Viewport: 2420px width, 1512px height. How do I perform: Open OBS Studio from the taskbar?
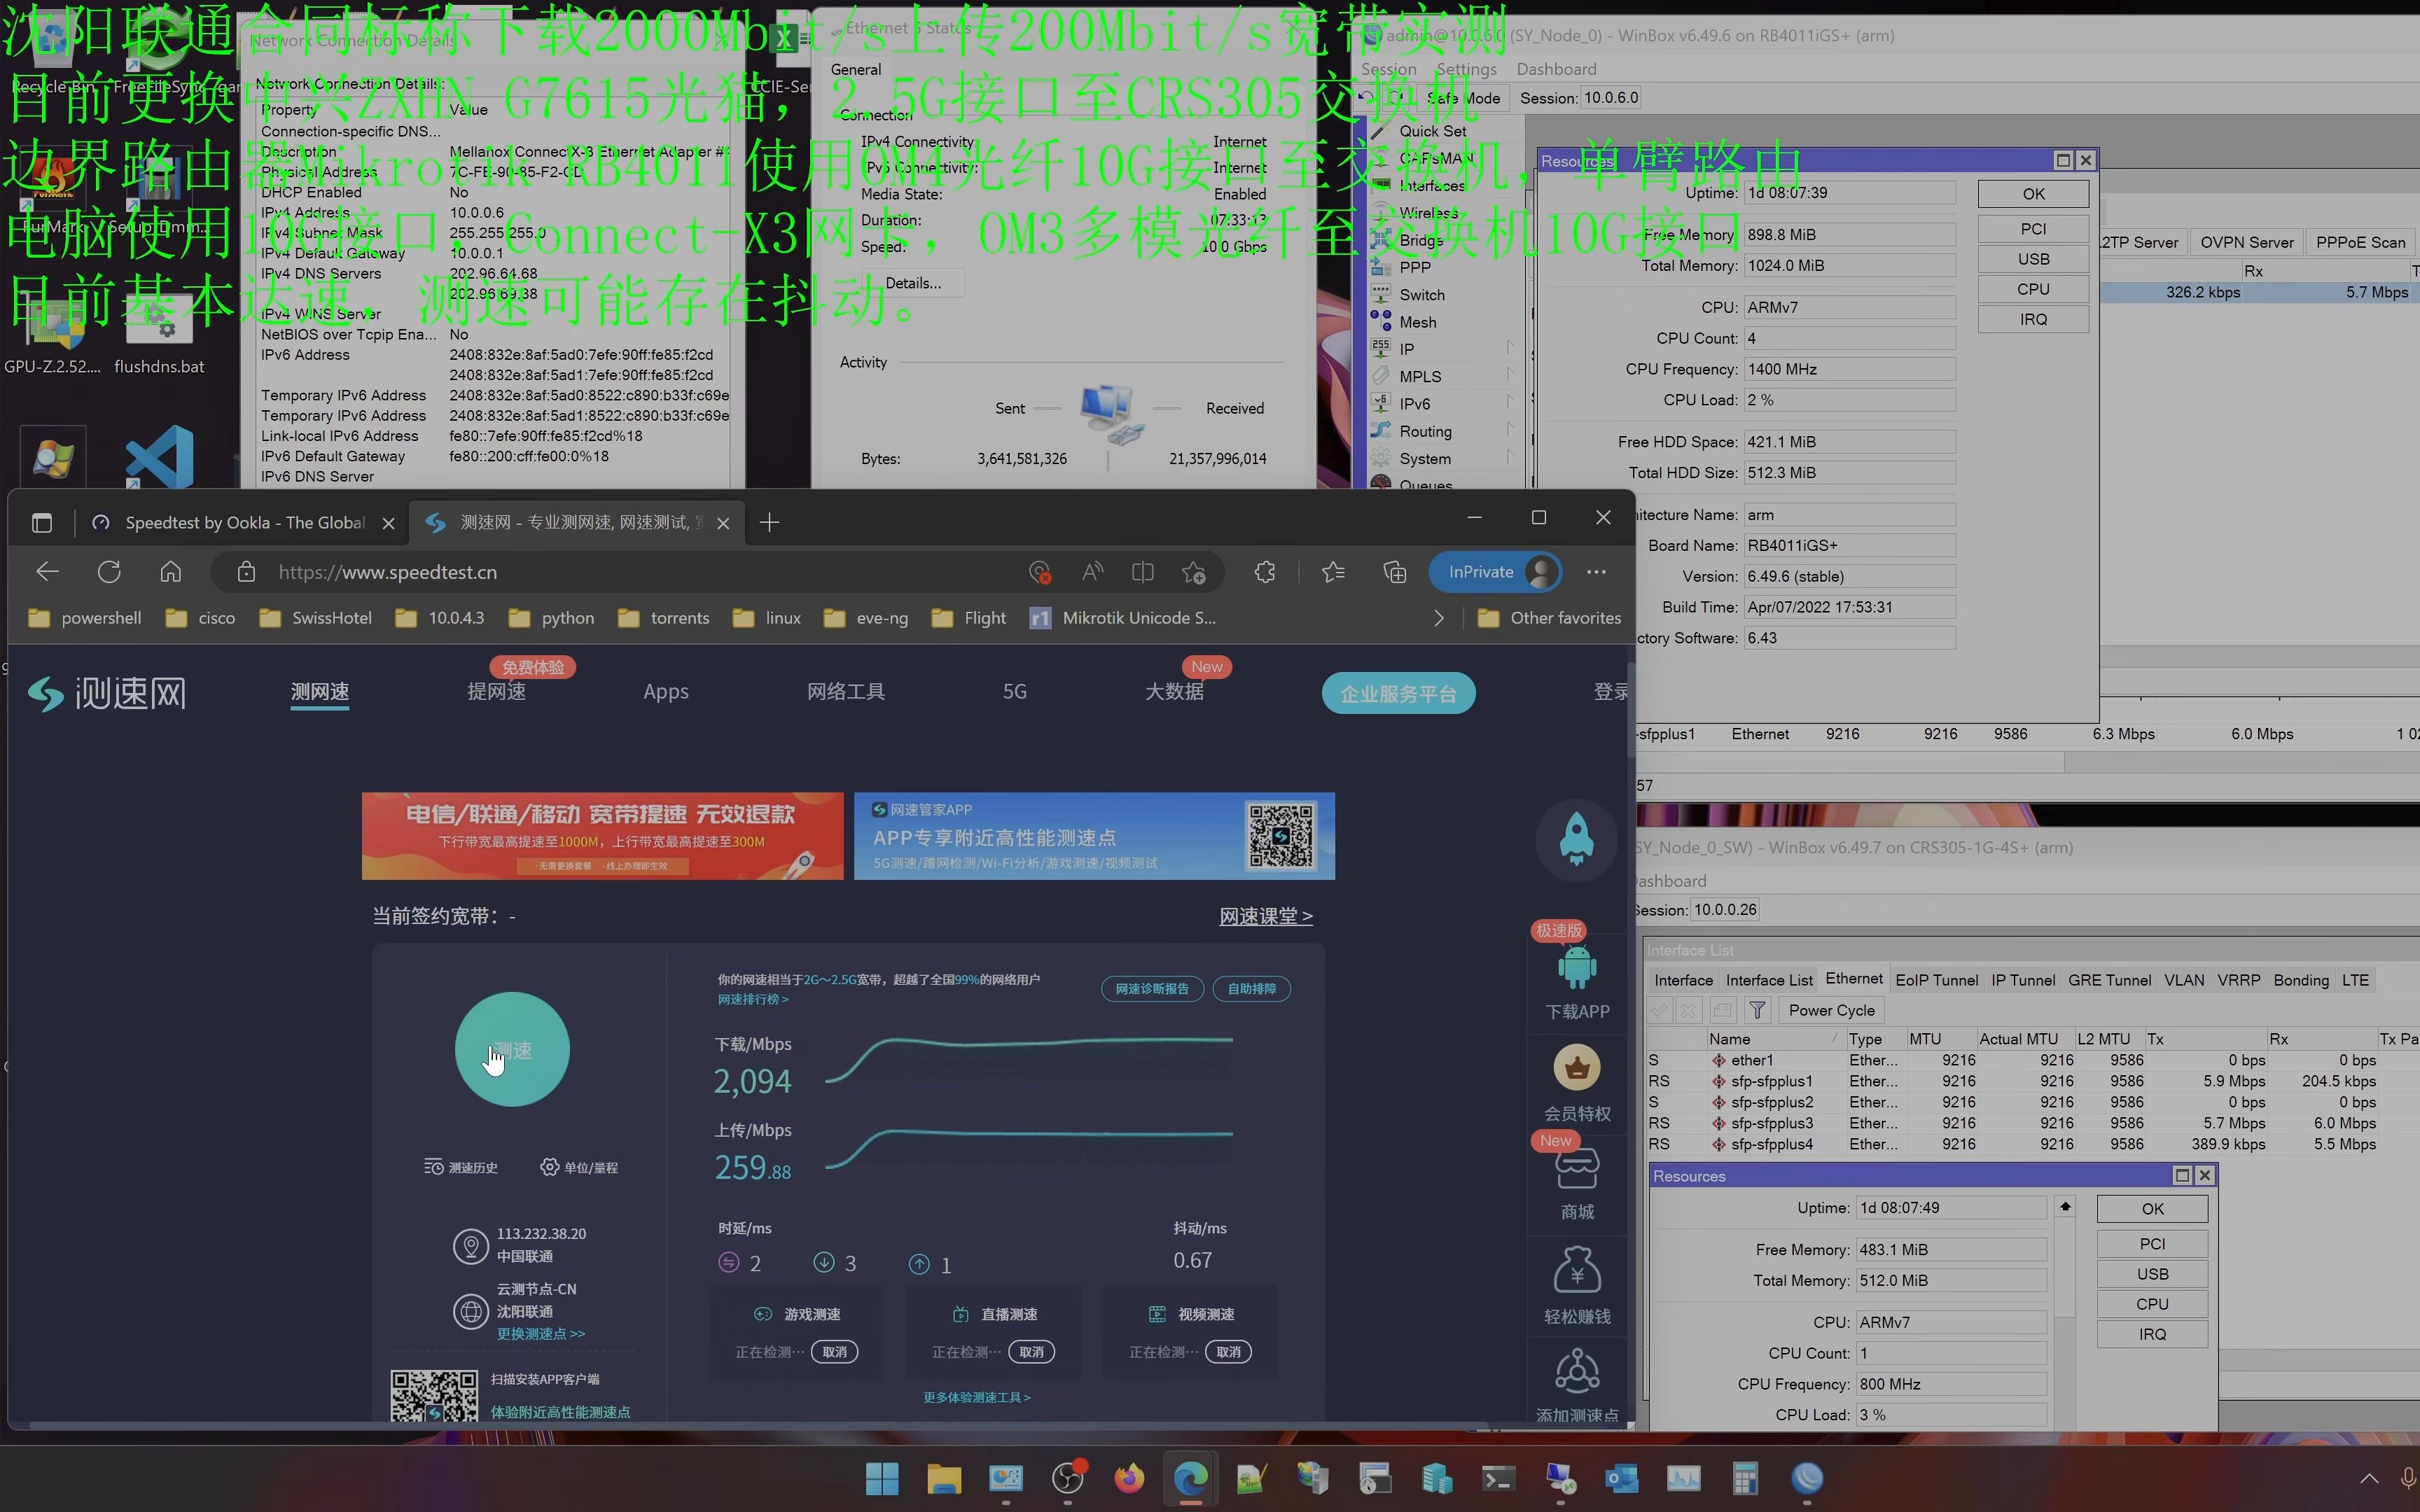coord(1068,1477)
